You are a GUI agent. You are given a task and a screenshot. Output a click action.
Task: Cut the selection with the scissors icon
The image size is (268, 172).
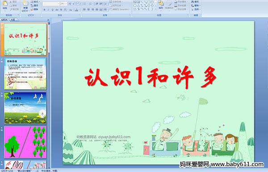[13, 2]
